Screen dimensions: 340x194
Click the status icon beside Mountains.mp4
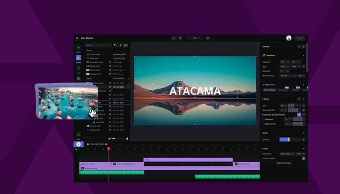click(x=110, y=63)
